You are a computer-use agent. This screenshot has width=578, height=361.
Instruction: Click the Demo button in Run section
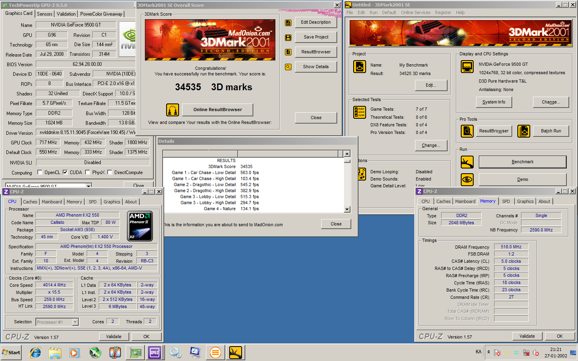(523, 179)
